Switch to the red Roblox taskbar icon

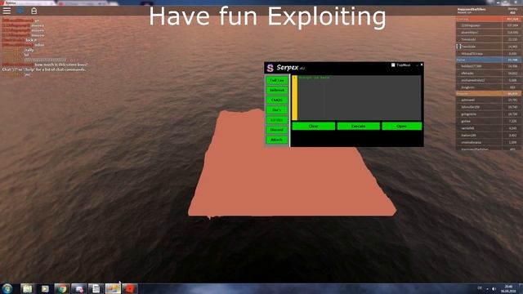pyautogui.click(x=130, y=288)
